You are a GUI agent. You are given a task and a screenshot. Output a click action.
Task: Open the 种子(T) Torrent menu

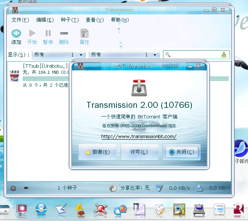(70, 20)
